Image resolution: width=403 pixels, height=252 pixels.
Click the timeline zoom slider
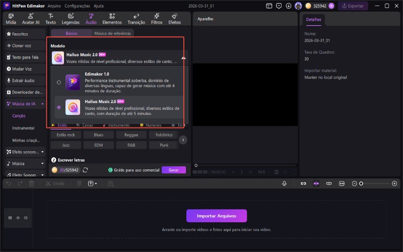(375, 183)
